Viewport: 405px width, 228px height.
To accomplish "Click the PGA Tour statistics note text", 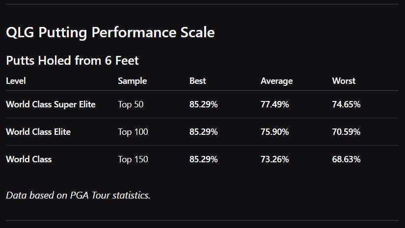I will 78,195.
